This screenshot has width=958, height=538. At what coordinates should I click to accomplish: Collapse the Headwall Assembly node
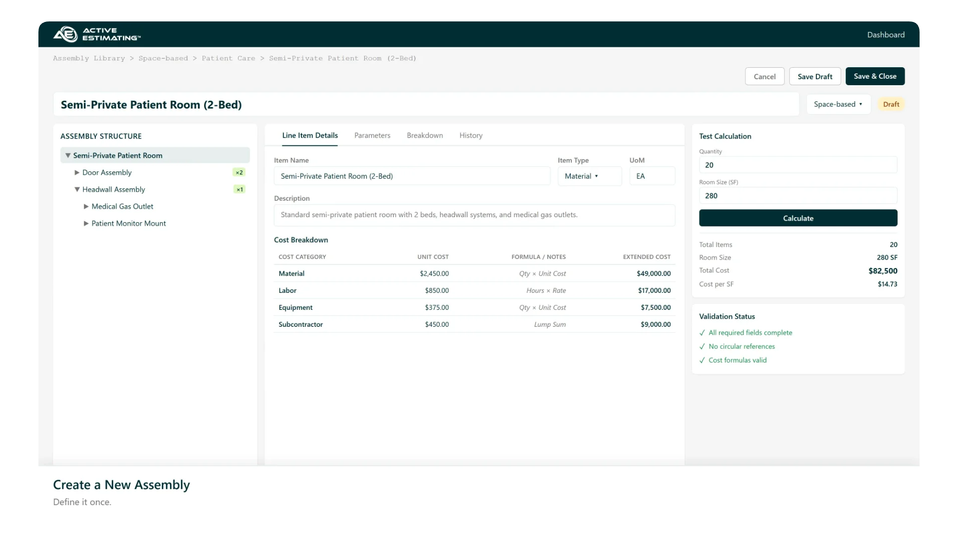coord(77,189)
